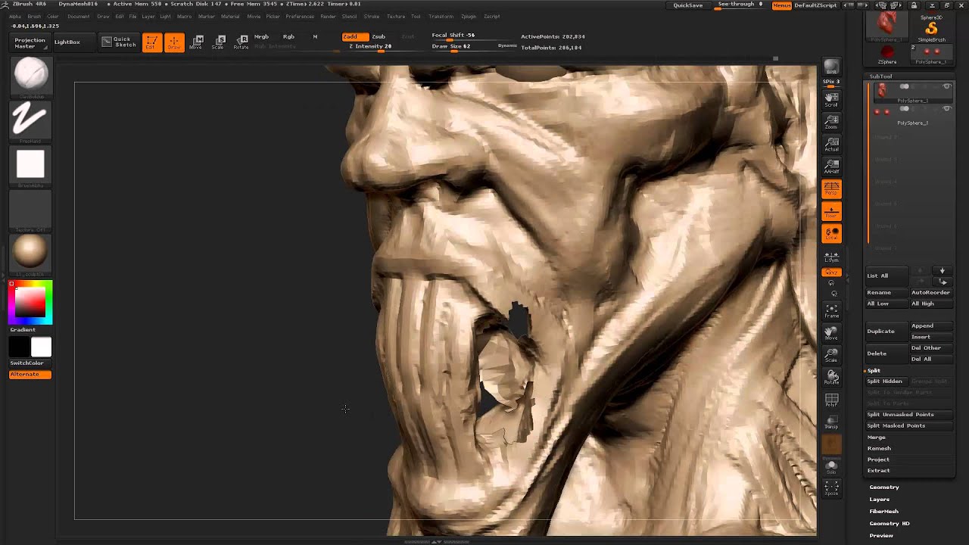Screen dimensions: 969x545
Task: Open Quick Sketch mode
Action: click(x=119, y=42)
